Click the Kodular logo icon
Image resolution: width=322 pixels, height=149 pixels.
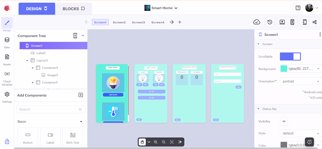point(7,8)
